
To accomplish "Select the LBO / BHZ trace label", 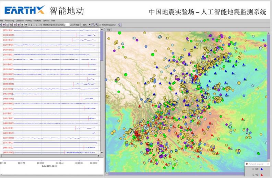I will [8, 133].
